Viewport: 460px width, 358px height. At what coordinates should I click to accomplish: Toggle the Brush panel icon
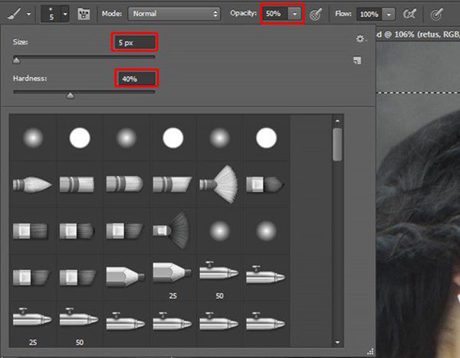pyautogui.click(x=84, y=14)
